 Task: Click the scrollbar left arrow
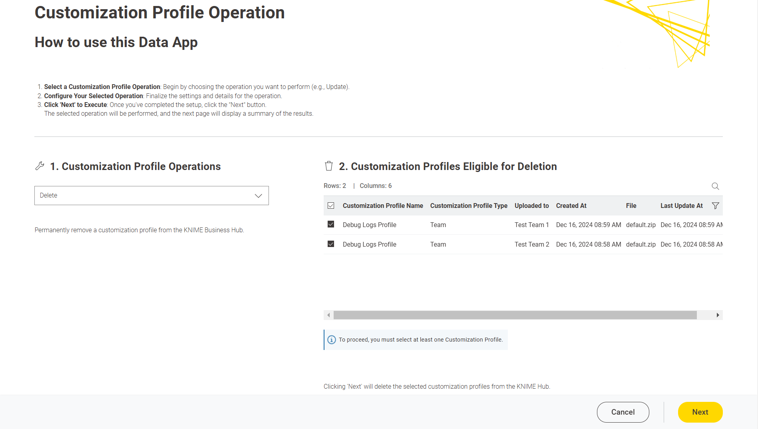click(328, 315)
